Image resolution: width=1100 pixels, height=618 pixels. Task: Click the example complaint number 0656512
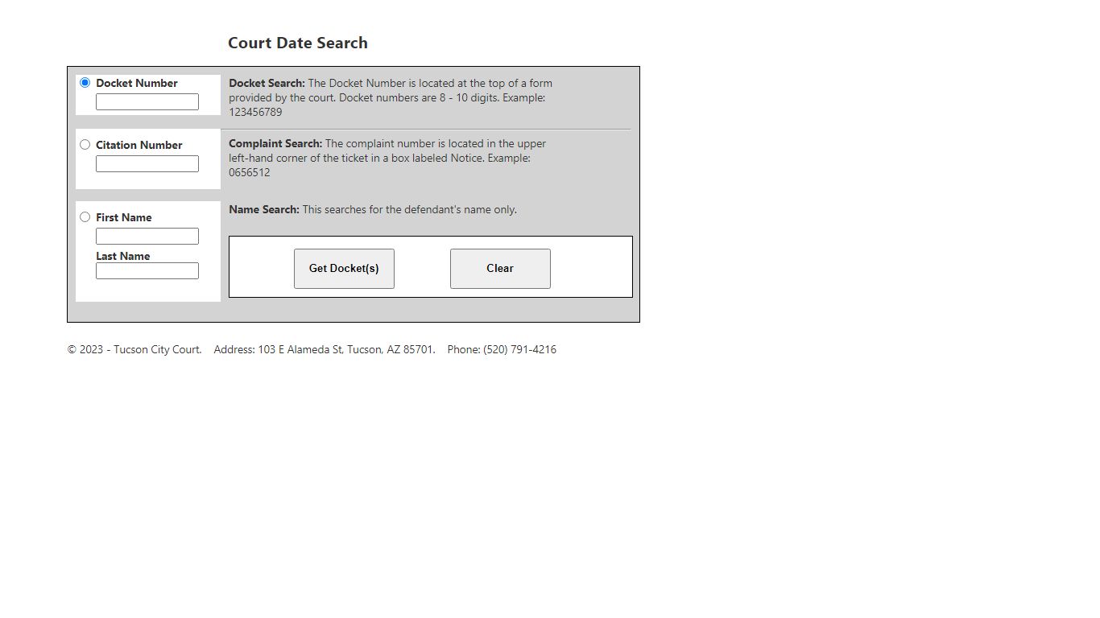coord(250,173)
